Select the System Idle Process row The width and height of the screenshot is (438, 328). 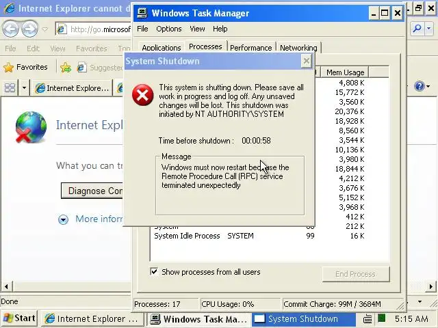[x=259, y=236]
